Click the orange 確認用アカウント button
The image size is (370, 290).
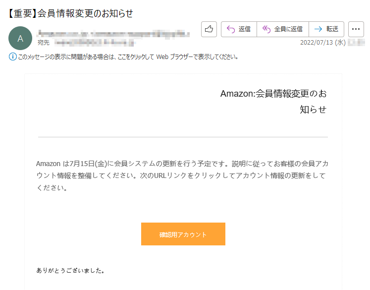click(x=183, y=234)
